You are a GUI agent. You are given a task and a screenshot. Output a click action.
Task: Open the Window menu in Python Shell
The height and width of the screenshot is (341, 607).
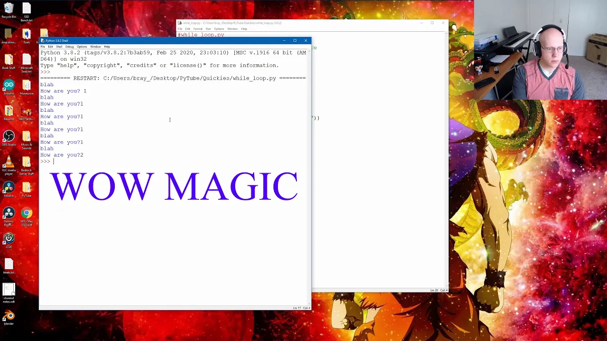coord(95,46)
